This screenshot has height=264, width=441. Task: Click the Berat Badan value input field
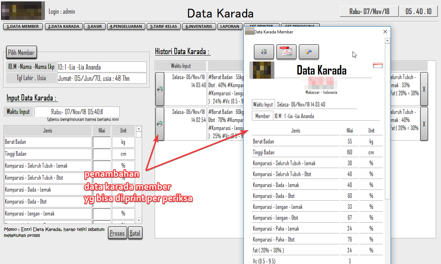102,142
